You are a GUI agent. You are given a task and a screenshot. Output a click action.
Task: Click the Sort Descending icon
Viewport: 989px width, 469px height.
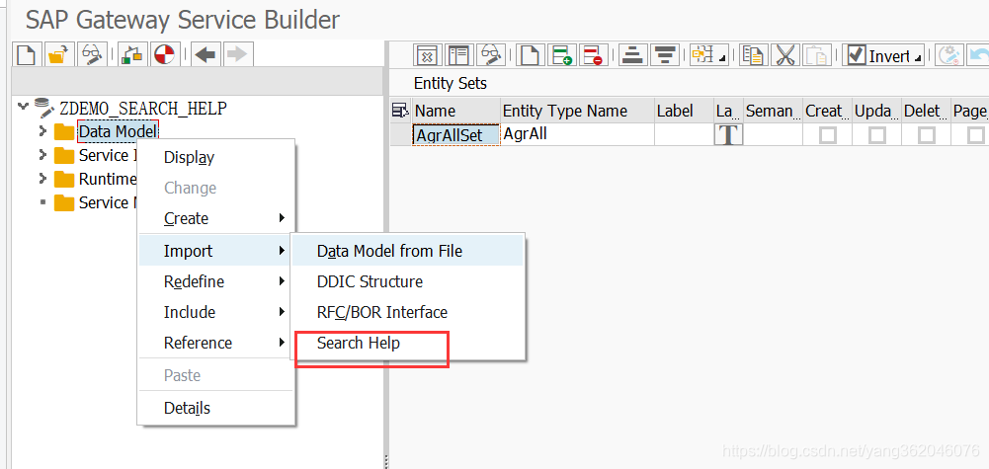tap(663, 55)
